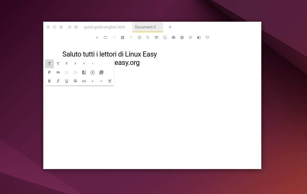
Task: Select the Document-3 tab
Action: coord(145,27)
